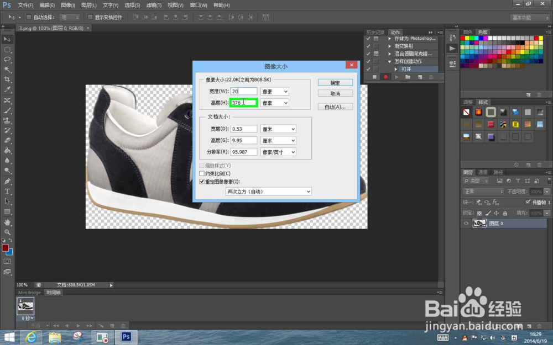This screenshot has height=345, width=553.
Task: Select the Crop tool
Action: (7, 79)
